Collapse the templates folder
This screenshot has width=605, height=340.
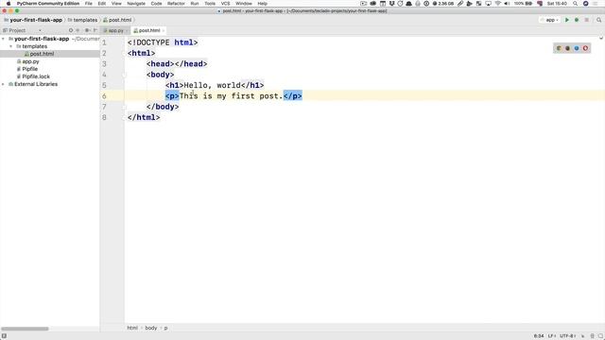tap(10, 46)
